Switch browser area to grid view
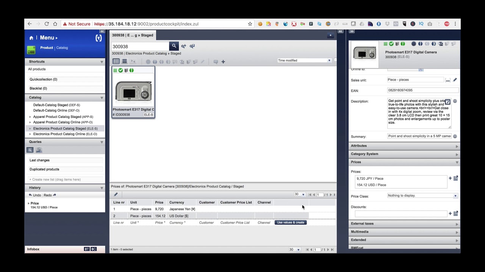This screenshot has height=272, width=485. (x=116, y=61)
